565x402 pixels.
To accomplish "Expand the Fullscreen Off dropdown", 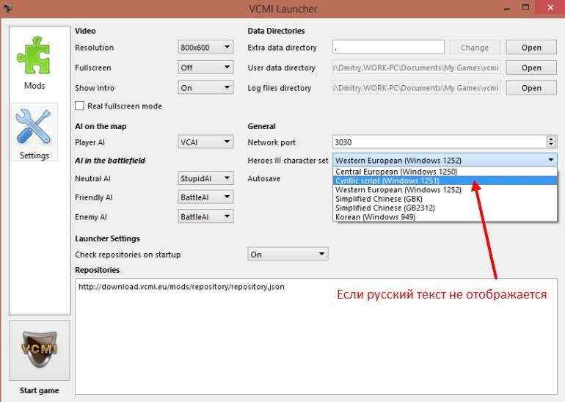I will pyautogui.click(x=205, y=67).
